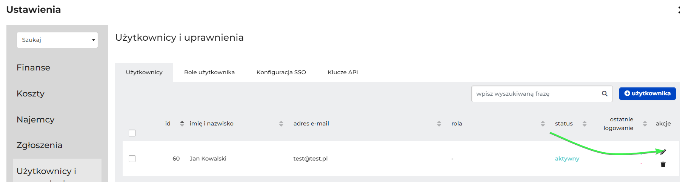Sort by status column arrows
Screen dimensions: 680x182
(x=584, y=124)
